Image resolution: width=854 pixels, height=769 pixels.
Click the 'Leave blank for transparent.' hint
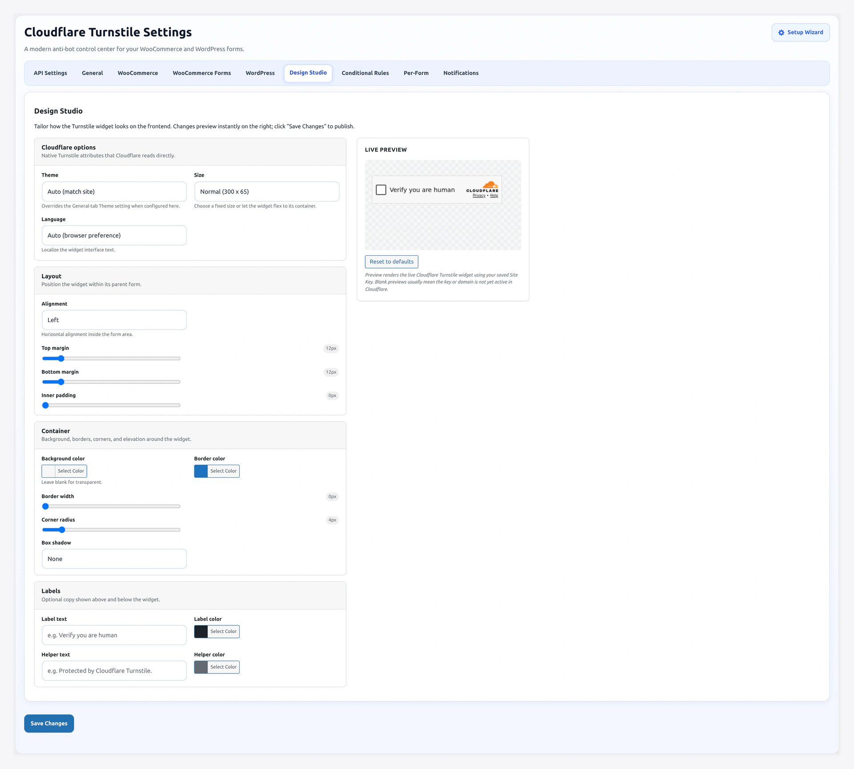(72, 482)
